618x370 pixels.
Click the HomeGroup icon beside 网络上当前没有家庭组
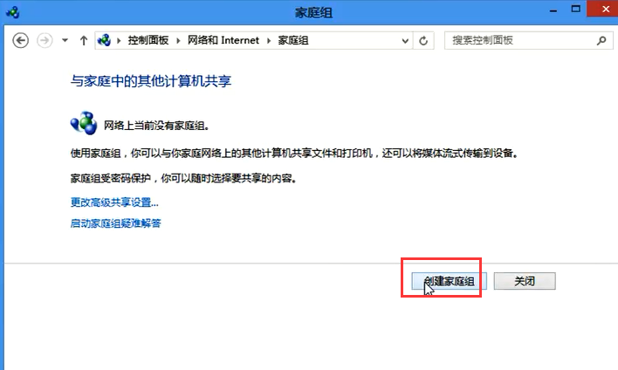[84, 123]
